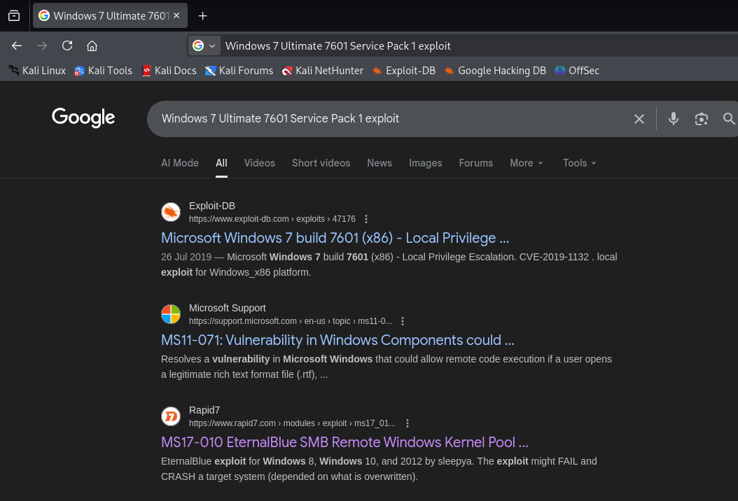Open the Kali Tools bookmark
The width and height of the screenshot is (738, 501).
(103, 71)
